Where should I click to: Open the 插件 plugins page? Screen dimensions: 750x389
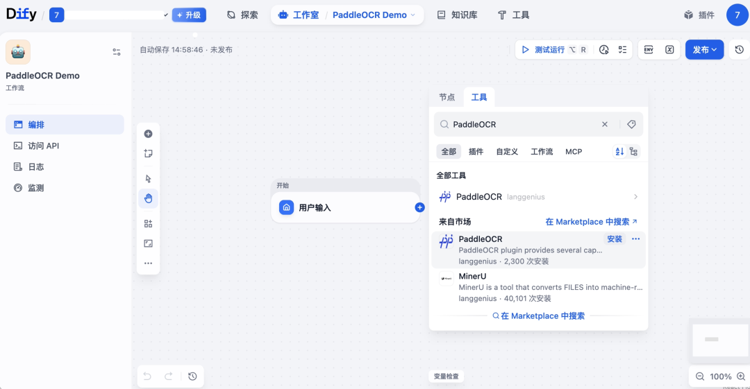pyautogui.click(x=699, y=15)
